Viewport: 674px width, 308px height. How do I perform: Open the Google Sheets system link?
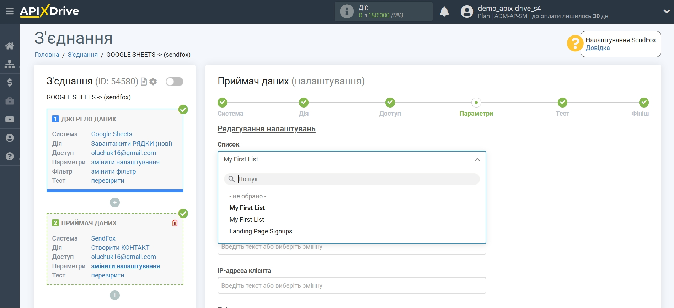click(x=112, y=134)
